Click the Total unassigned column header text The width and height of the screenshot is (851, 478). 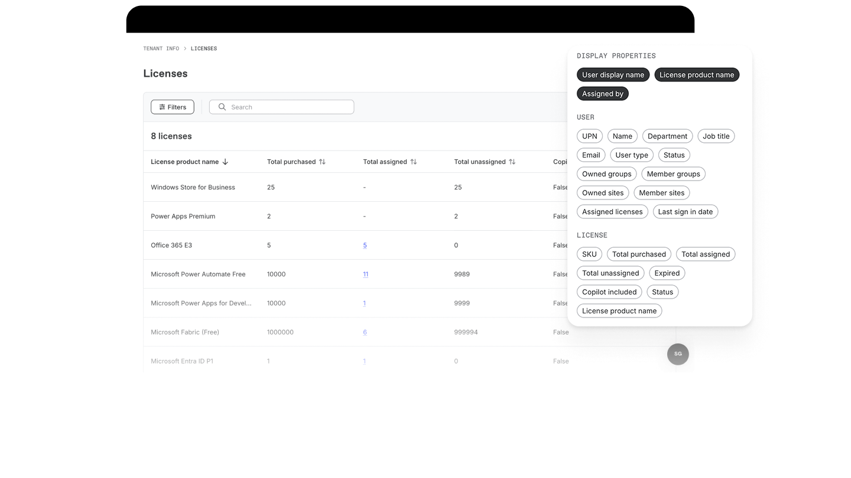pyautogui.click(x=480, y=162)
